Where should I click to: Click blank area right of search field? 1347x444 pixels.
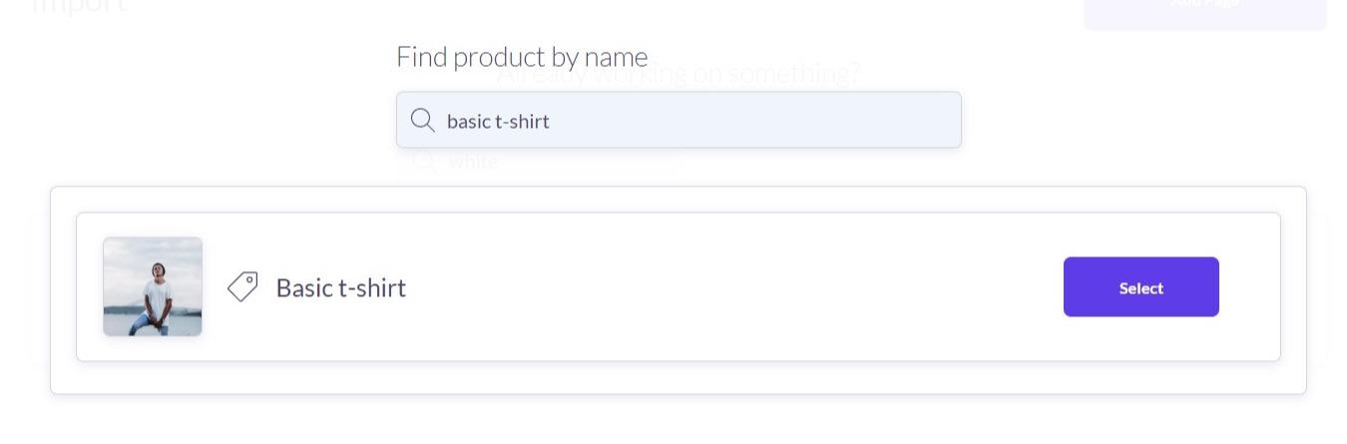pos(1098,120)
